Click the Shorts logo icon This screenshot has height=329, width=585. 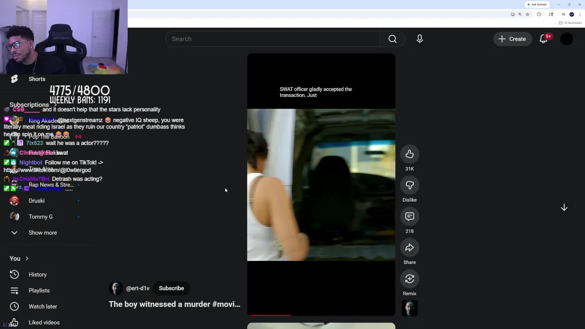14,79
